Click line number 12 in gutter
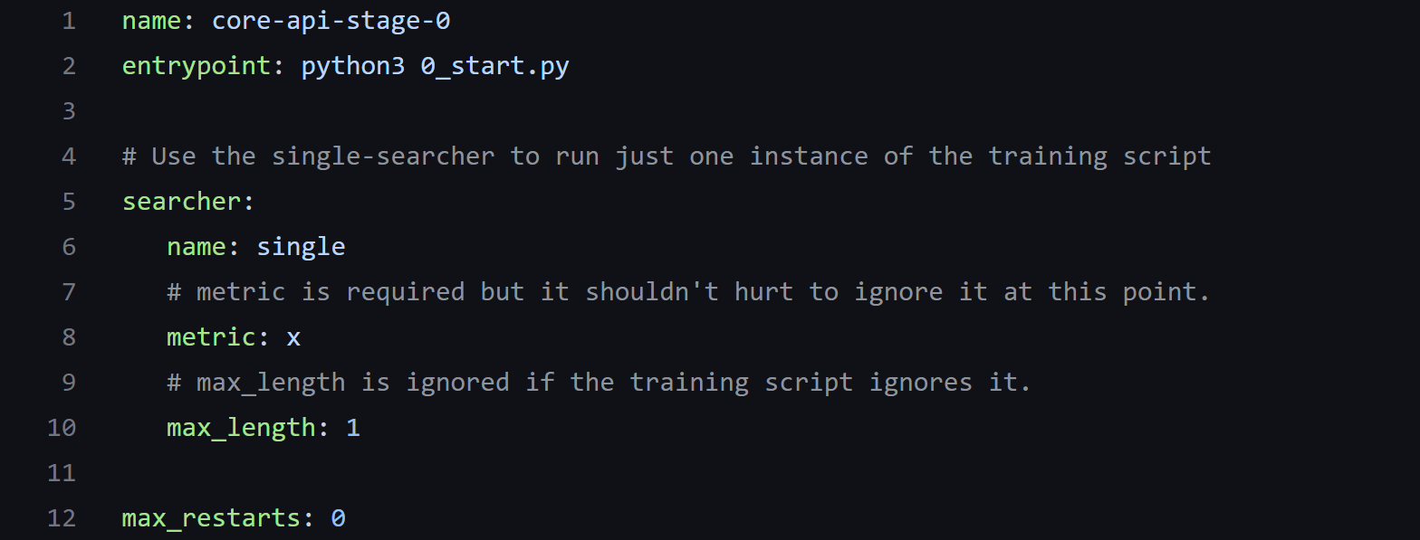Screen dimensions: 1420x540 click(x=62, y=518)
